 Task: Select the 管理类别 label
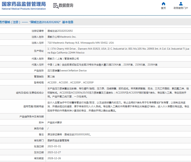click(39, 77)
